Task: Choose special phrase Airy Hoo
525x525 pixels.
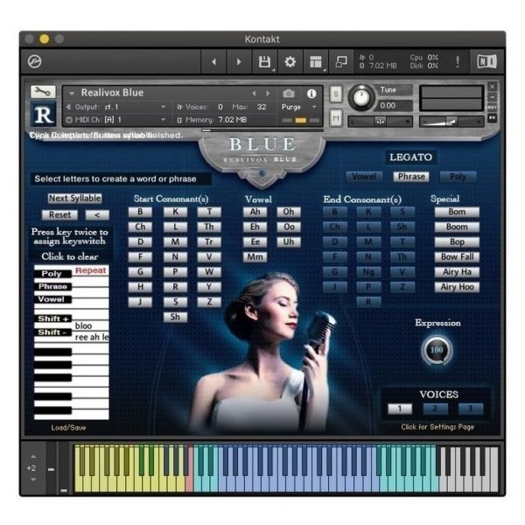Action: (457, 287)
